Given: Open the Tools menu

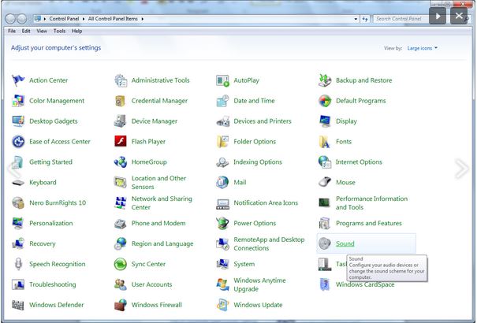Looking at the screenshot, I should (x=59, y=31).
